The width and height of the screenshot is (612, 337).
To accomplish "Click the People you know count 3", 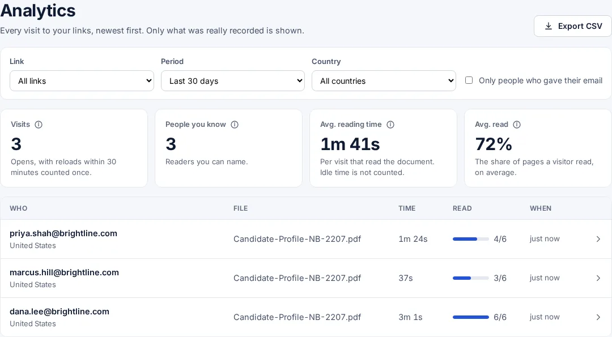I will point(171,144).
